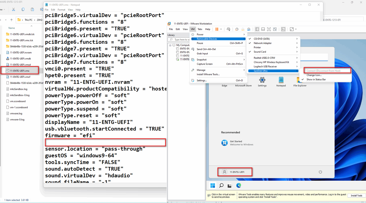The width and height of the screenshot is (366, 203).
Task: Select the SanDisk Ultra device entry
Action: coord(273,71)
